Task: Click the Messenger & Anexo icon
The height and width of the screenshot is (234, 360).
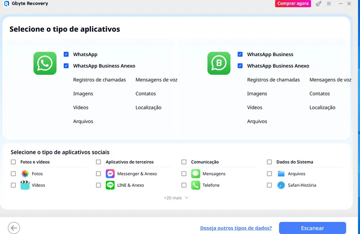Action: click(x=110, y=174)
